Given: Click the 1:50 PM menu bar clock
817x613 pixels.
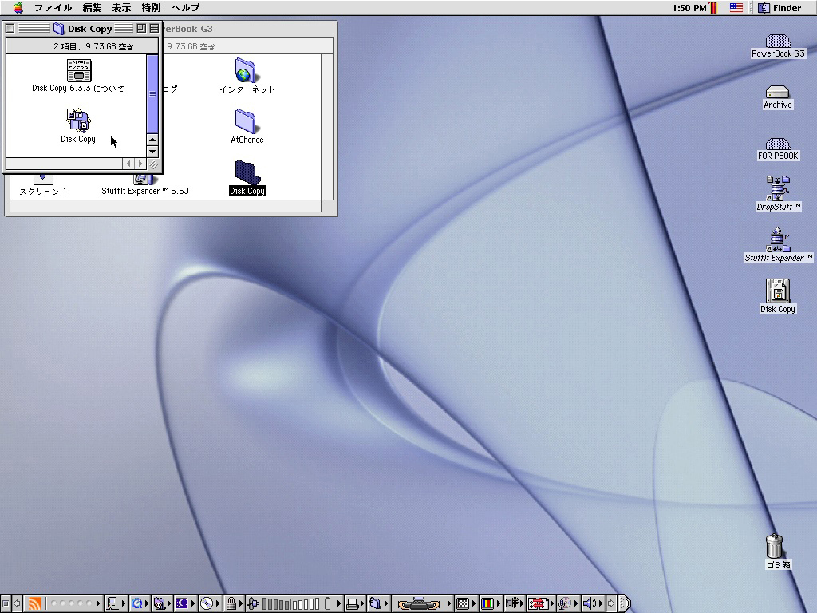Looking at the screenshot, I should pos(689,8).
